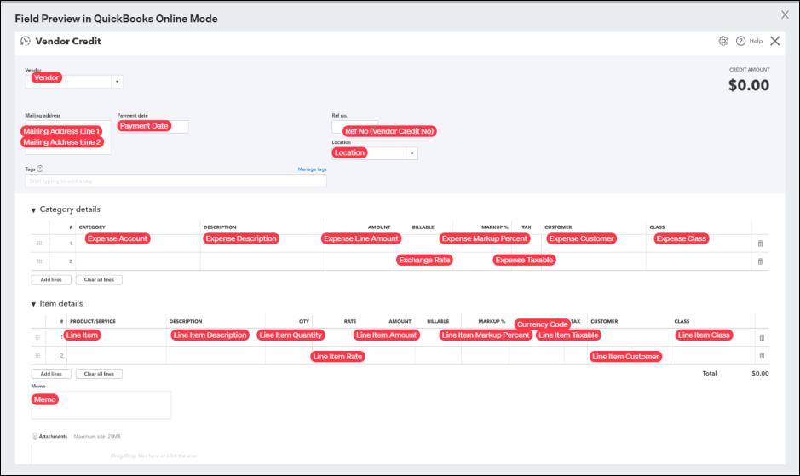Screen dimensions: 800x476
Task: Click the Tags help info icon
Action: pyautogui.click(x=40, y=169)
